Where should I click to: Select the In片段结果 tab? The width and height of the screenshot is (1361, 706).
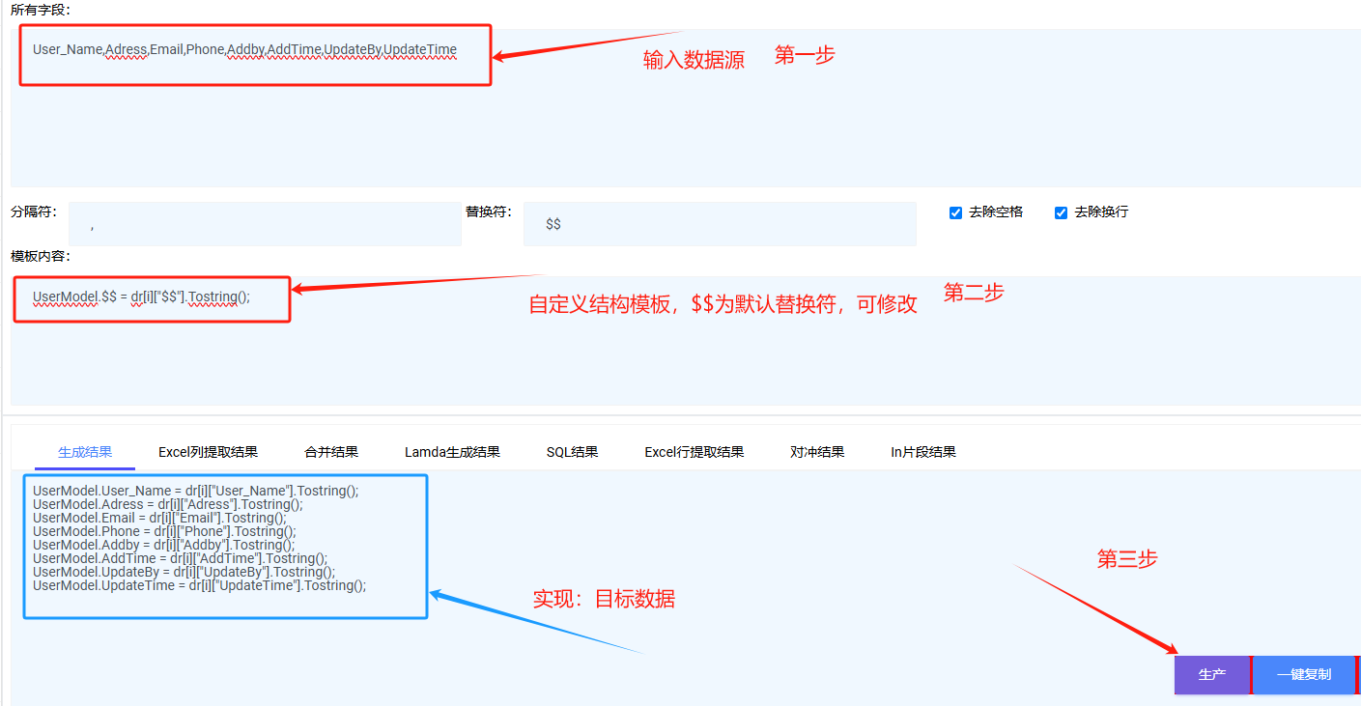click(x=924, y=451)
